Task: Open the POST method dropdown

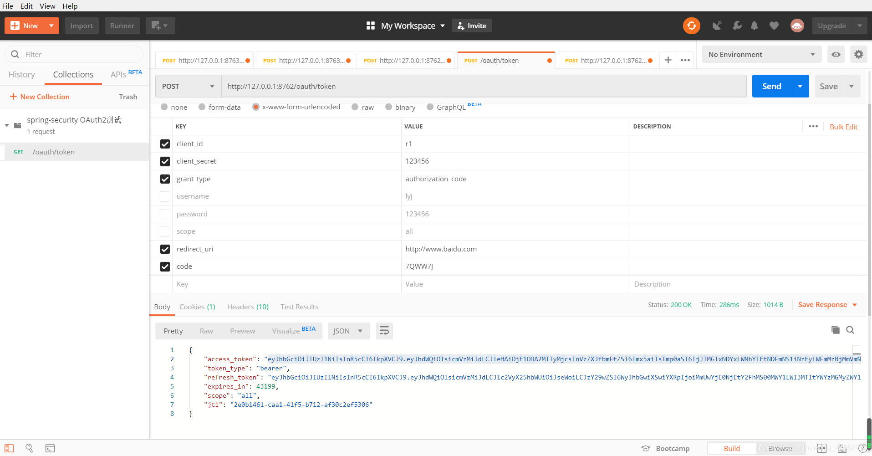Action: click(188, 86)
